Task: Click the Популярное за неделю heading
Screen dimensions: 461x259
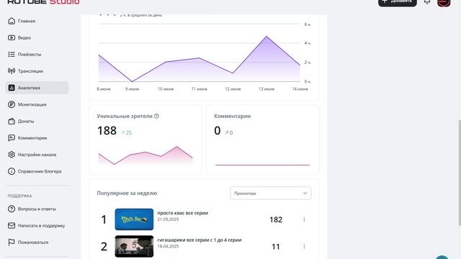Action: [127, 194]
